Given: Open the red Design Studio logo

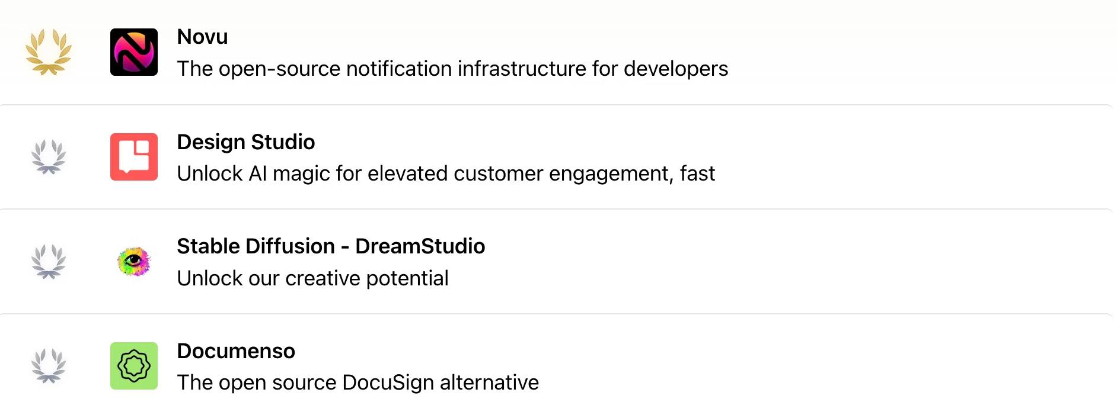Looking at the screenshot, I should (x=134, y=157).
